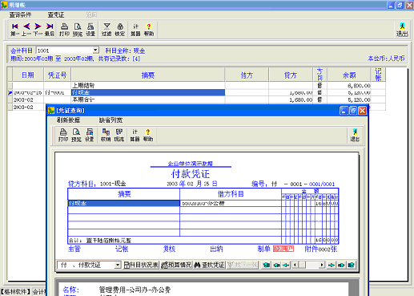
Task: Click the 预算情况 button
Action: coord(176,265)
